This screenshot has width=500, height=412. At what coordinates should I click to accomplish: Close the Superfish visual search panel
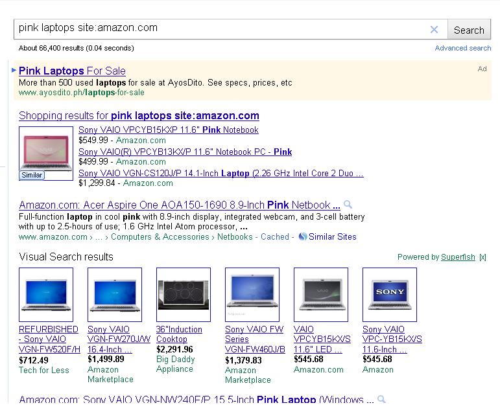(x=482, y=257)
